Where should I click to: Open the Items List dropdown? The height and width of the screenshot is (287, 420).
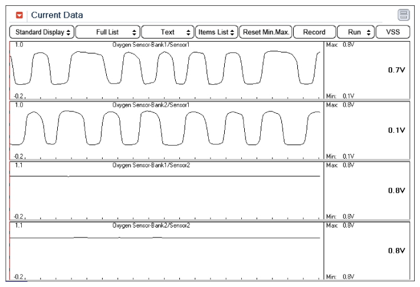point(216,32)
